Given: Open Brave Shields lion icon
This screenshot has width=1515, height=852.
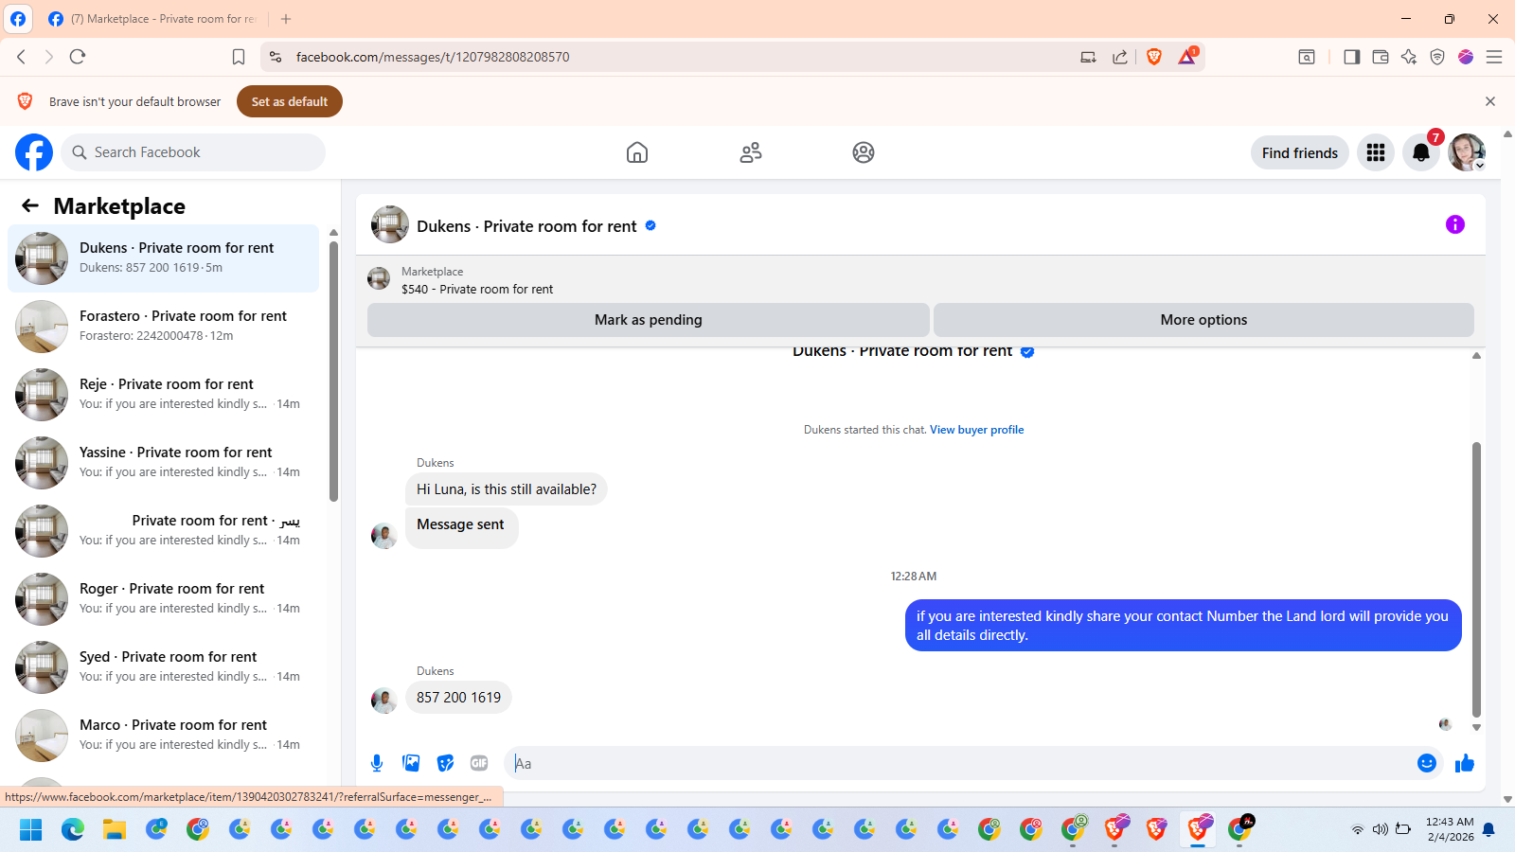Looking at the screenshot, I should coord(1154,57).
